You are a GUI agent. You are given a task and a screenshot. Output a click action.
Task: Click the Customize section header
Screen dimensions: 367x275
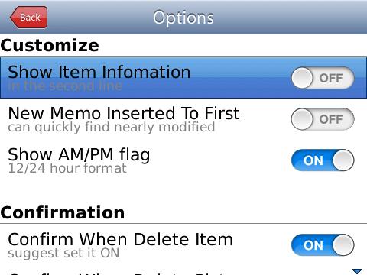click(50, 45)
